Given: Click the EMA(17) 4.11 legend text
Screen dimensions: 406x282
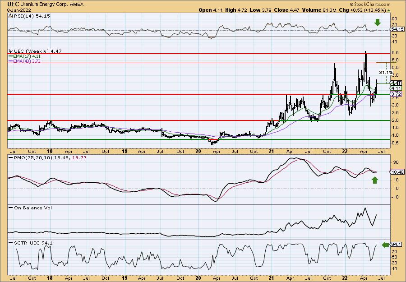Looking at the screenshot, I should tap(27, 56).
